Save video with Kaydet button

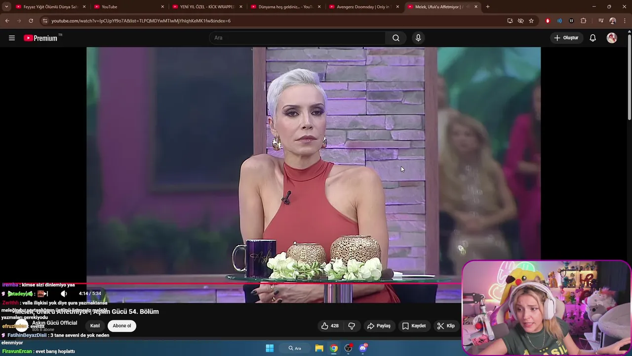414,326
